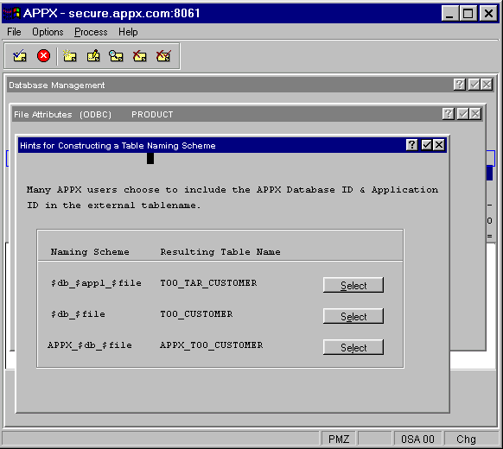Click the TOO_CUSTOMER table name text
The width and height of the screenshot is (503, 449).
tap(196, 314)
